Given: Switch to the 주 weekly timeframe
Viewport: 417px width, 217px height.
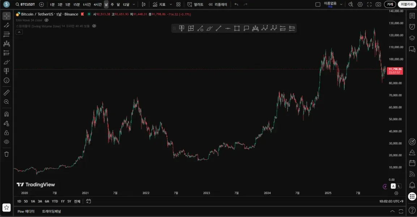Looking at the screenshot, I should 112,4.
